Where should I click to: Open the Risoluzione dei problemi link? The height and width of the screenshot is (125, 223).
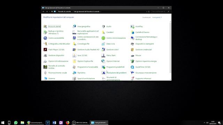tap(116, 73)
